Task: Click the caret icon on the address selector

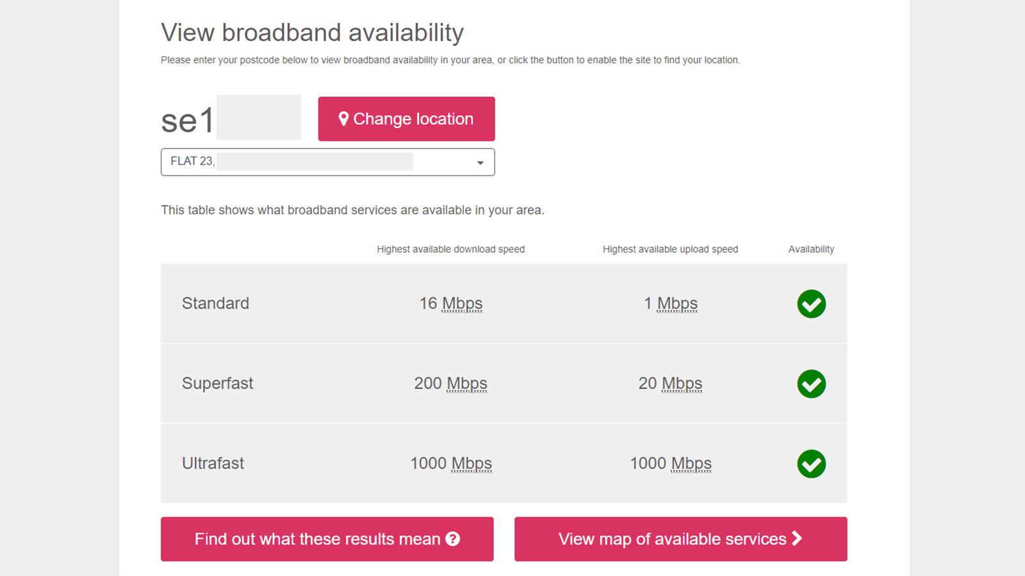Action: tap(480, 163)
